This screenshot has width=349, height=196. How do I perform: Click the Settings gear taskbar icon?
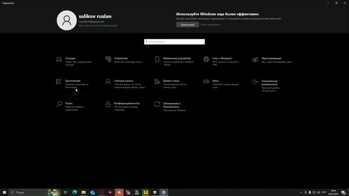(164, 192)
